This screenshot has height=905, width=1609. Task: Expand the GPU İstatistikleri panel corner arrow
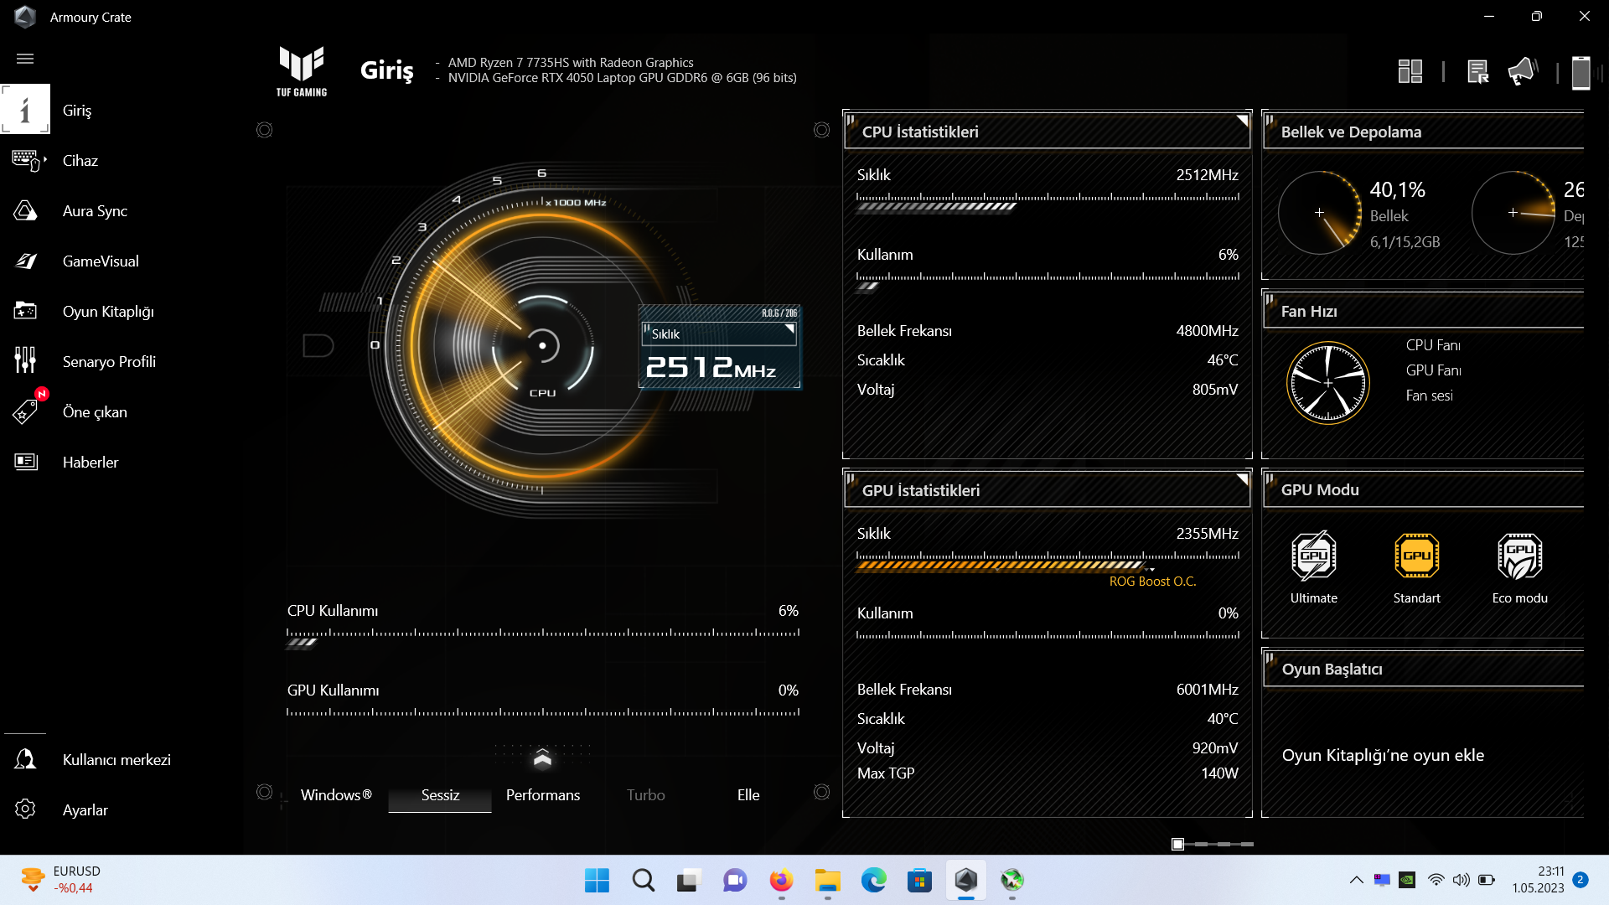click(1242, 479)
